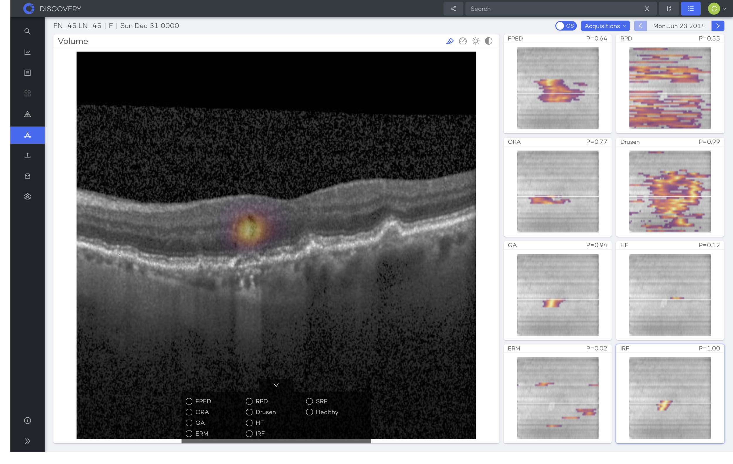Select the HF radio button
This screenshot has width=733, height=464.
[x=249, y=423]
